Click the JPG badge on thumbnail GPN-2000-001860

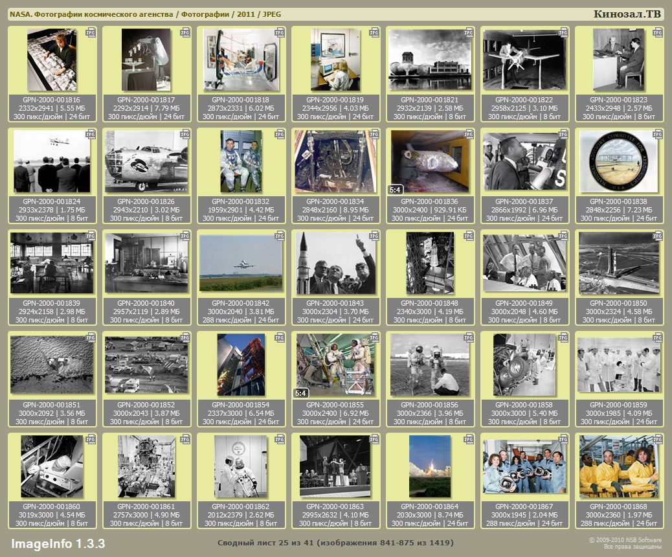91,439
